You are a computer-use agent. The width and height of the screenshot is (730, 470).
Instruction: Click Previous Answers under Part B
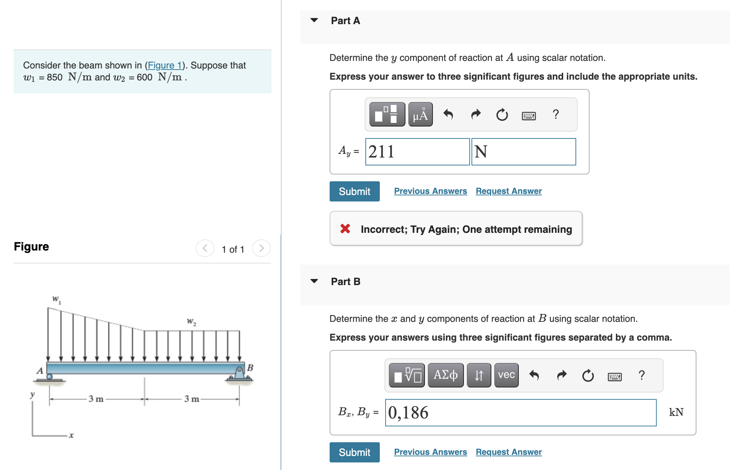point(430,452)
